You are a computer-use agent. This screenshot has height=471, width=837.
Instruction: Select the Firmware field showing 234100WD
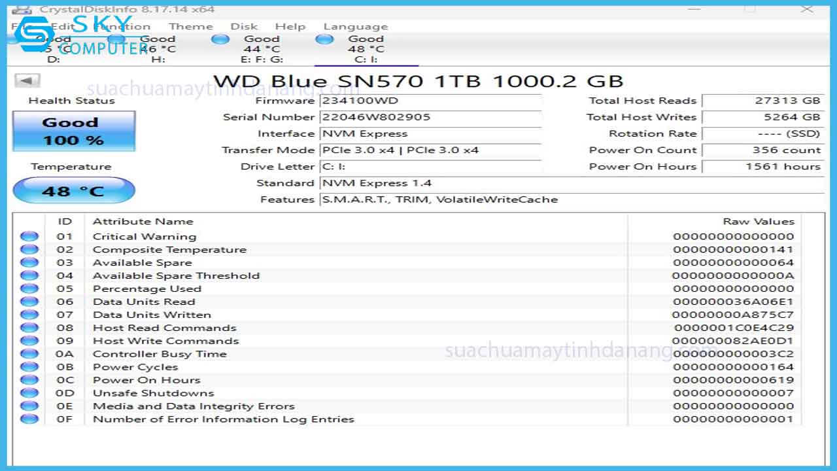coord(431,101)
